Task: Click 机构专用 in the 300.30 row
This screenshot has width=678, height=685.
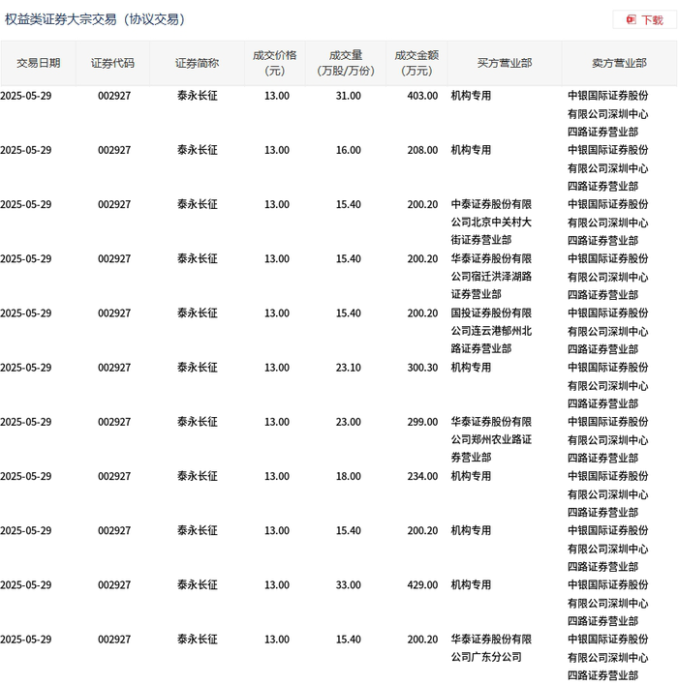Action: pos(471,368)
